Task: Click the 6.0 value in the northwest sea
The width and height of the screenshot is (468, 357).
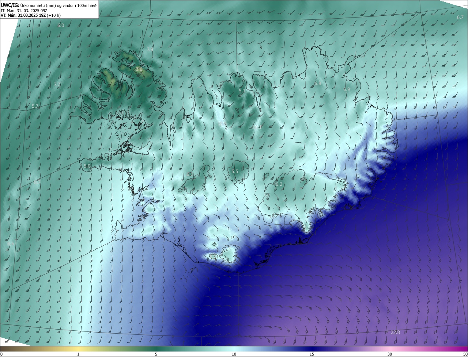Action: pyautogui.click(x=61, y=26)
